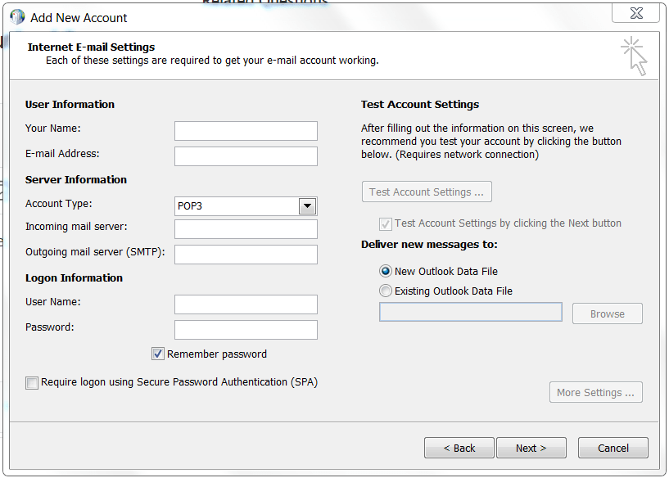The height and width of the screenshot is (478, 669).
Task: Choose Existing Outlook Data File option
Action: click(x=386, y=291)
